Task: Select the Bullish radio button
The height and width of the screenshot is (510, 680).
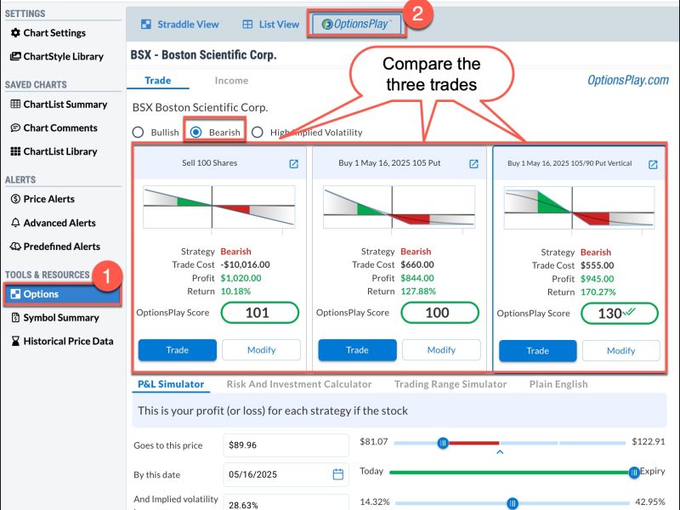Action: click(138, 133)
